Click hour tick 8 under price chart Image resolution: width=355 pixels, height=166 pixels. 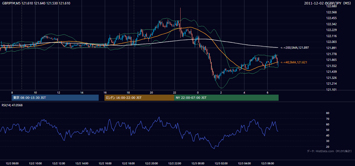coord(12,92)
